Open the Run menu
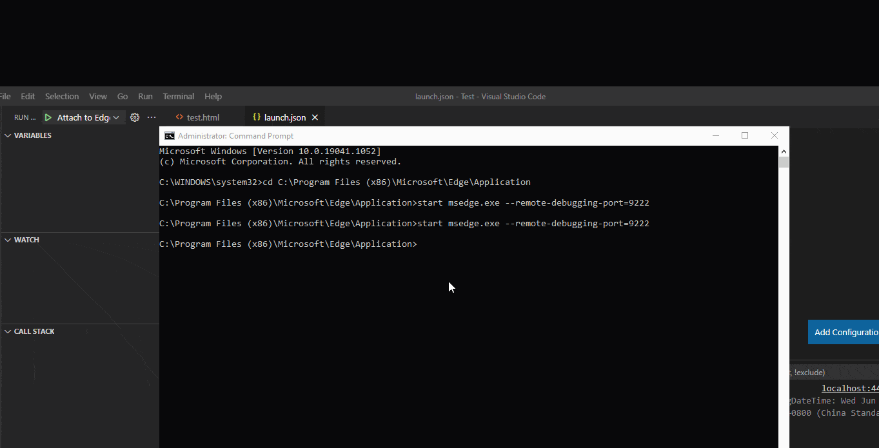 [144, 95]
